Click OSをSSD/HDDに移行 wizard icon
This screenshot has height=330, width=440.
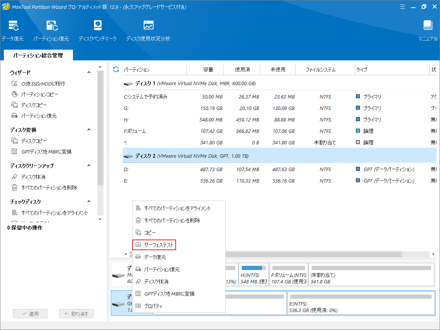14,84
